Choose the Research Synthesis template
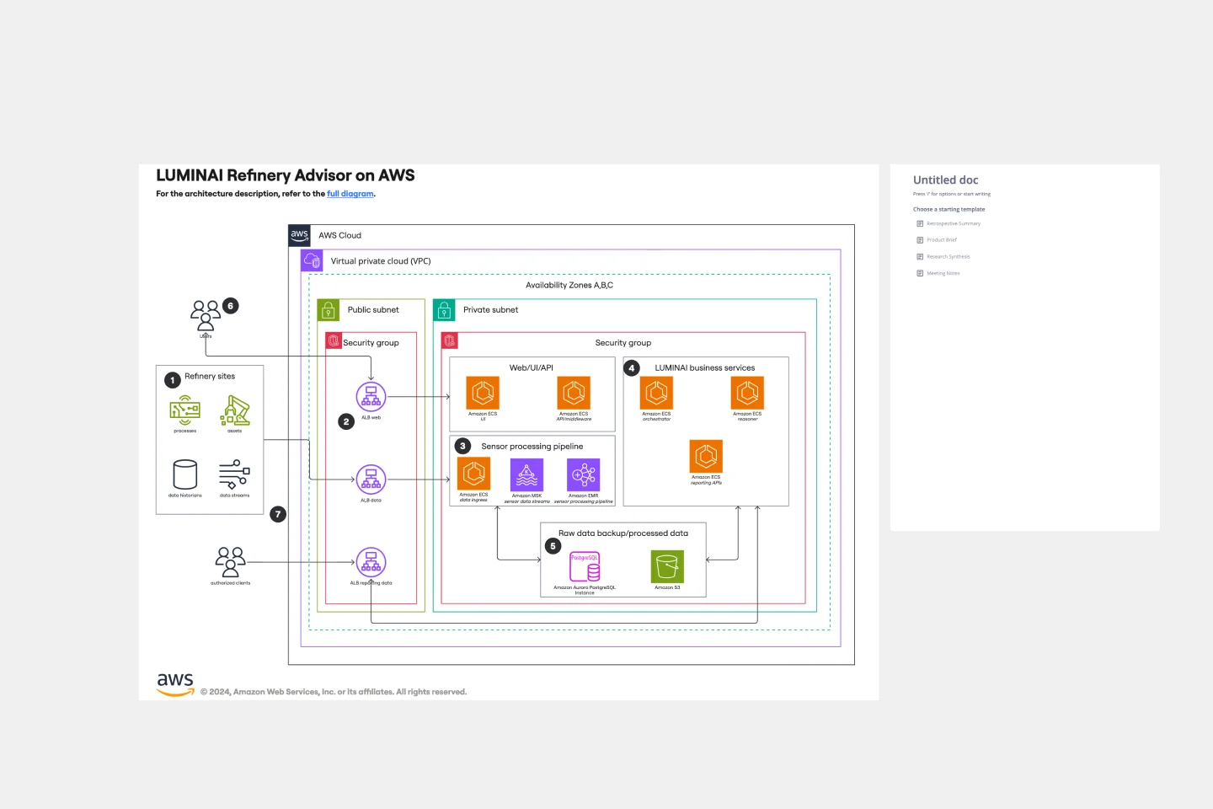Viewport: 1213px width, 809px height. [x=943, y=256]
